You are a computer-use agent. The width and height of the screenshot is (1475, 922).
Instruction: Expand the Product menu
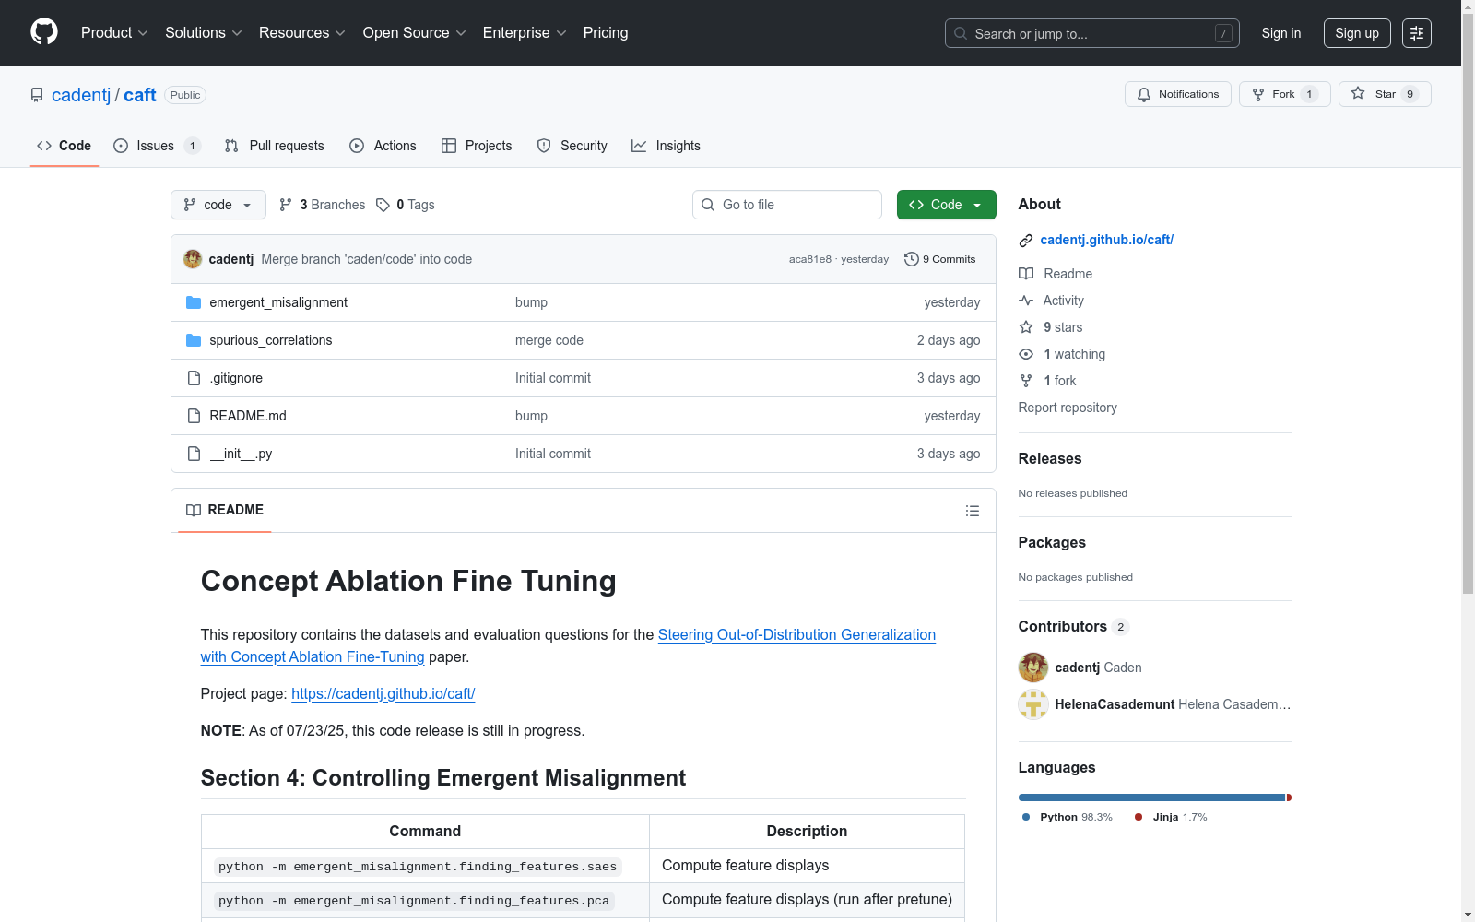[x=114, y=33]
